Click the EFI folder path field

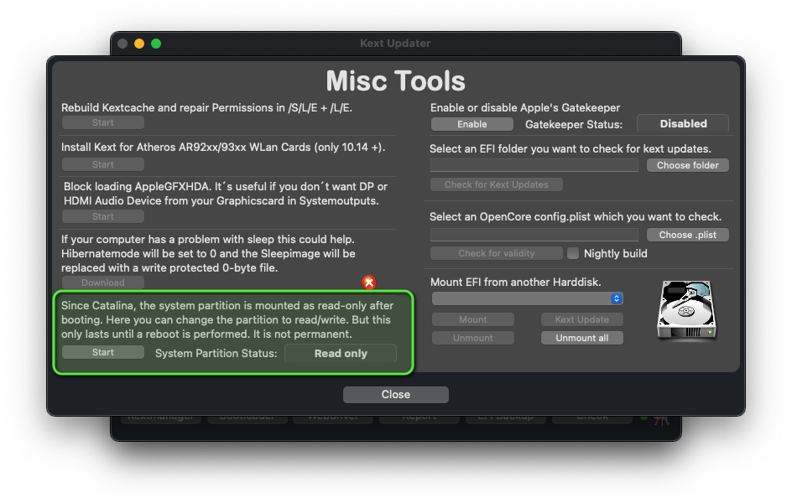tap(534, 165)
